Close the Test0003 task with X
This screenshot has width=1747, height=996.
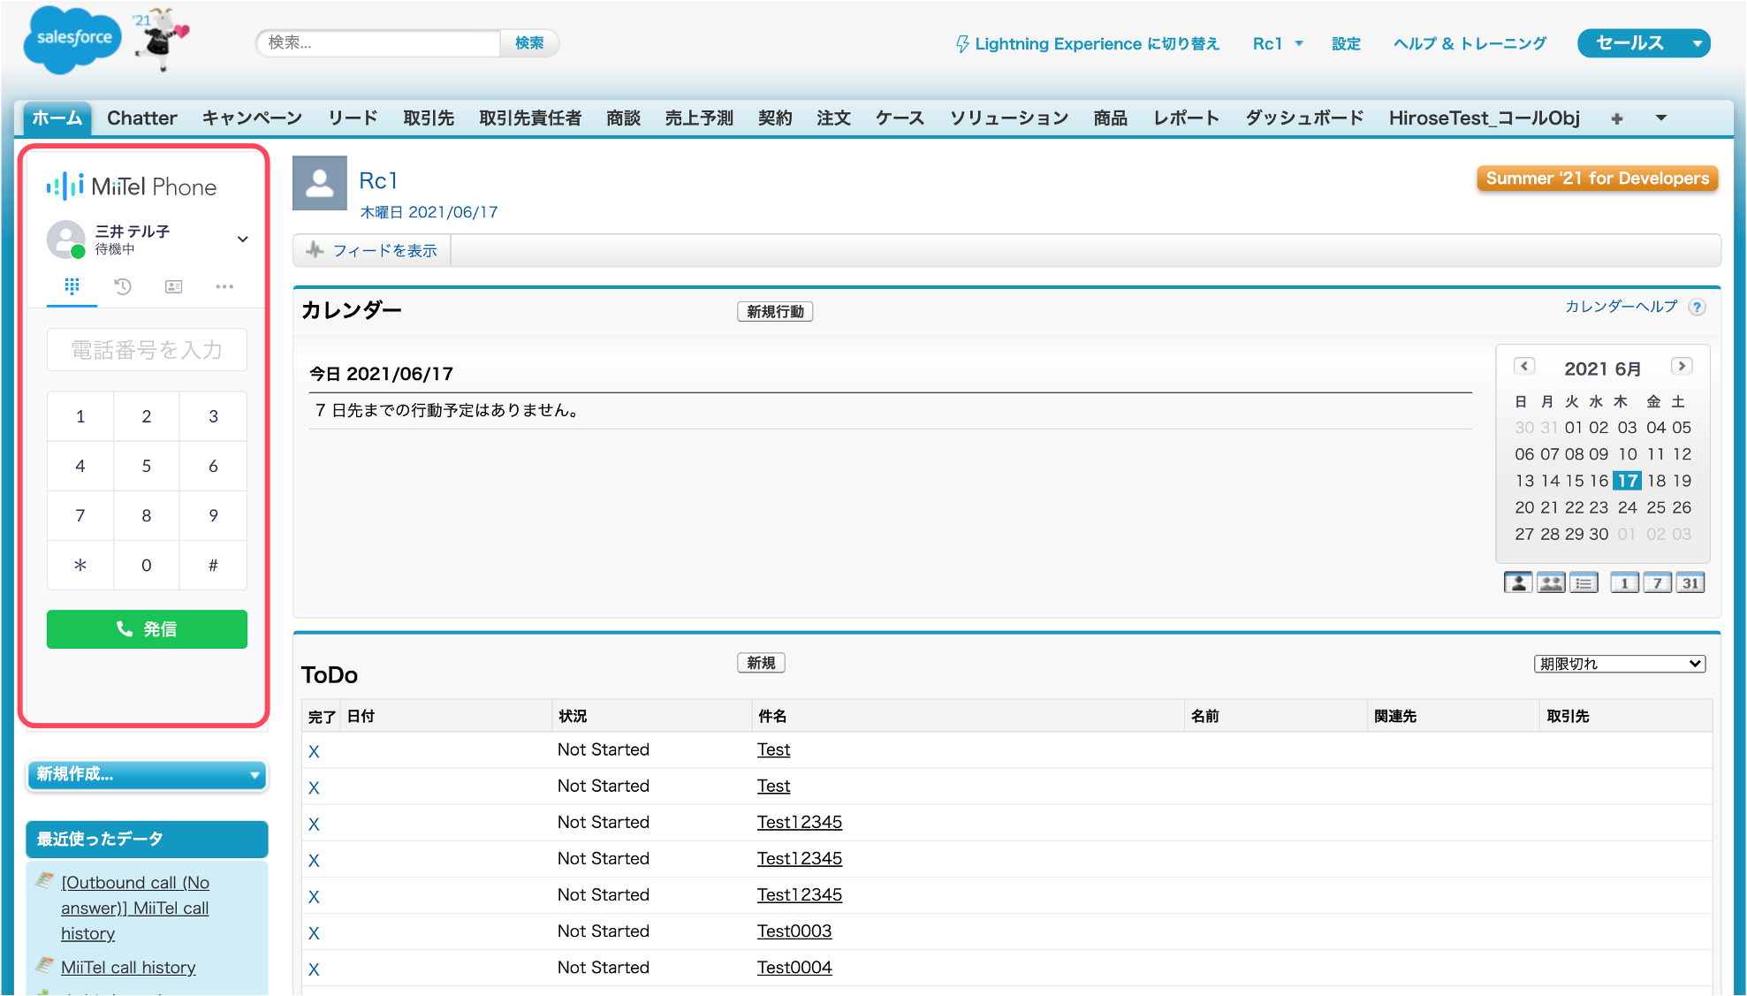pos(314,932)
